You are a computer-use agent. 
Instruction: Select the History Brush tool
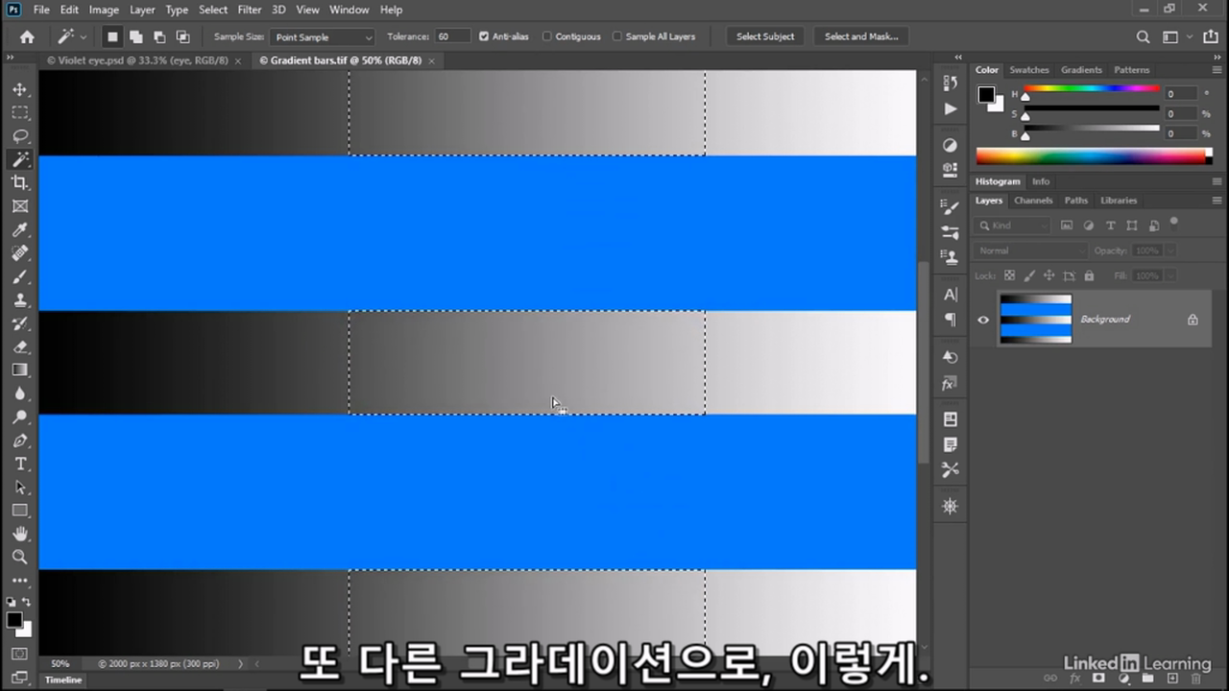pyautogui.click(x=20, y=323)
